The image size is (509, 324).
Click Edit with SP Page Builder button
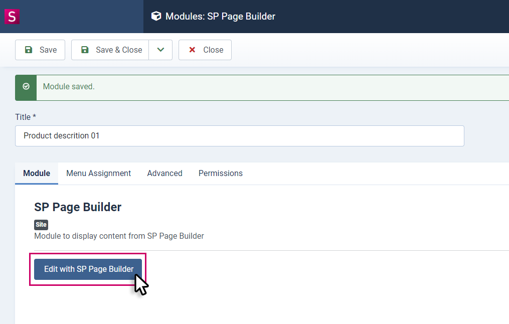pos(88,269)
